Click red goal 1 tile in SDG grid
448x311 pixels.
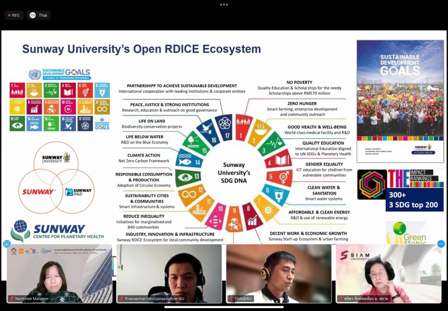coord(17,90)
